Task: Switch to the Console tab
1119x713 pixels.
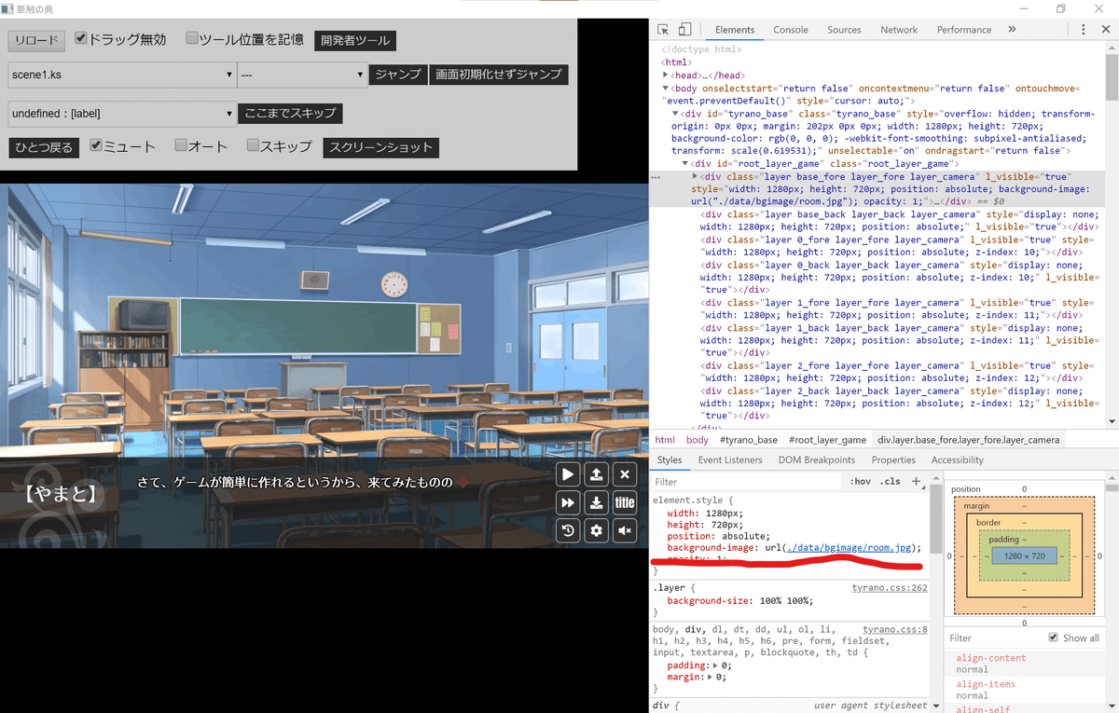Action: (x=791, y=30)
